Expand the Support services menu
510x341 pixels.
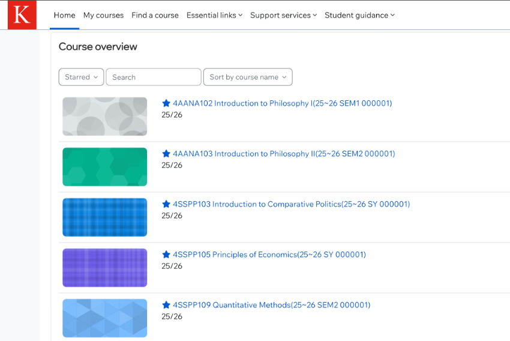(x=283, y=15)
